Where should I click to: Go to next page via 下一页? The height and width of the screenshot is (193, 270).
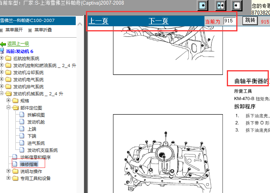159,21
